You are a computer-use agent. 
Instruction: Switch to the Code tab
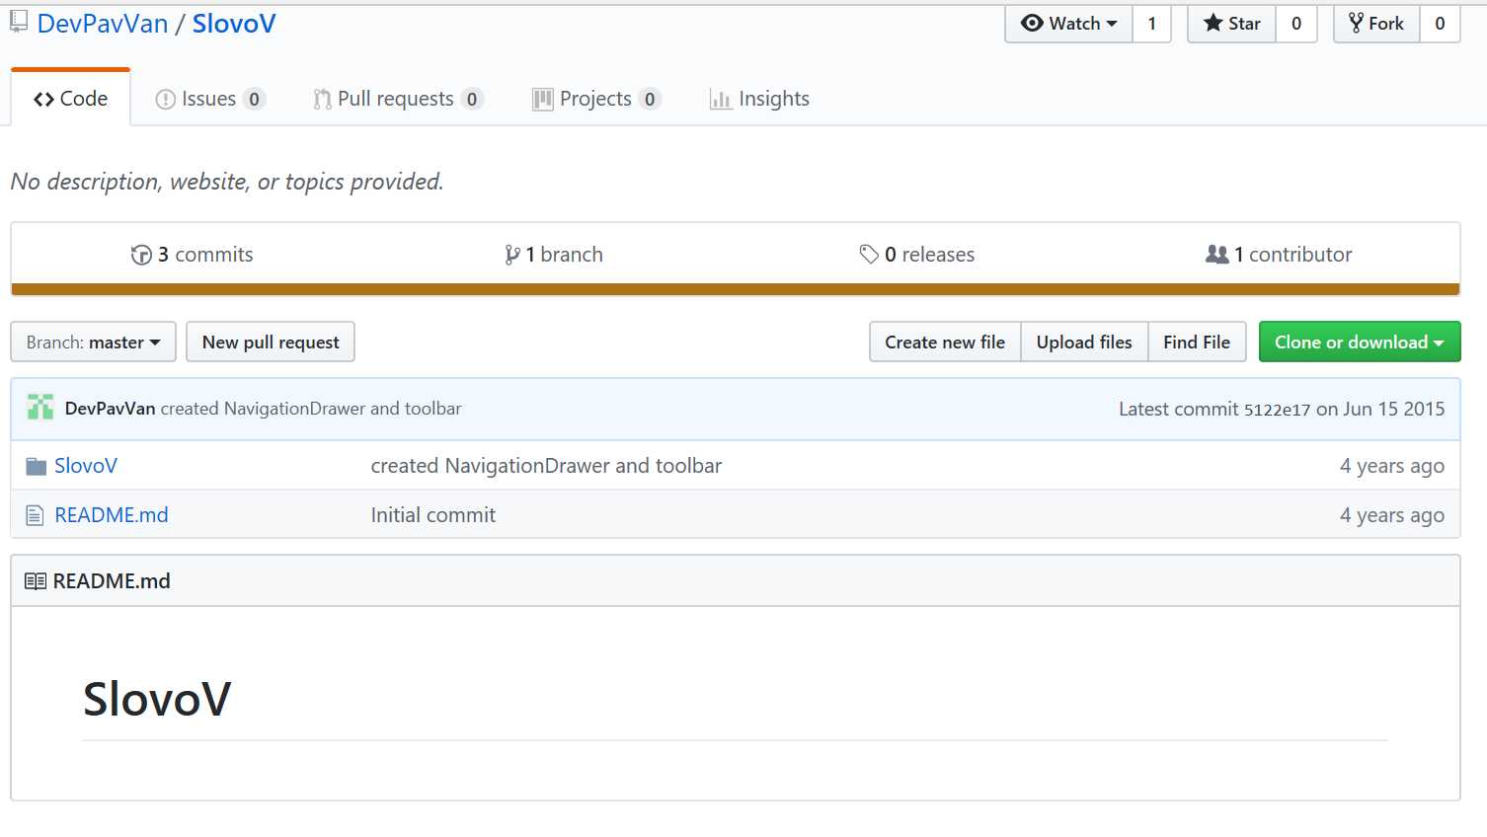[x=70, y=99]
